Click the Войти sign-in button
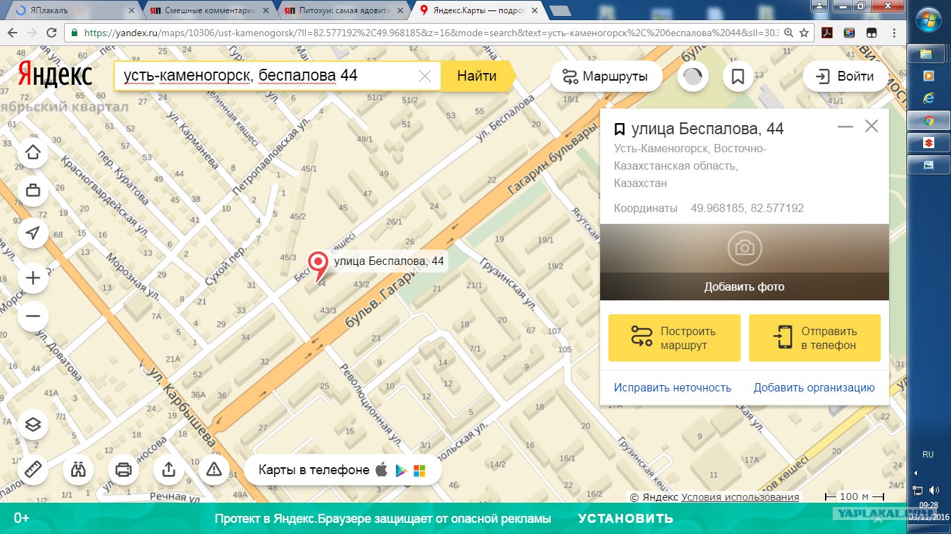The height and width of the screenshot is (534, 951). click(x=845, y=76)
